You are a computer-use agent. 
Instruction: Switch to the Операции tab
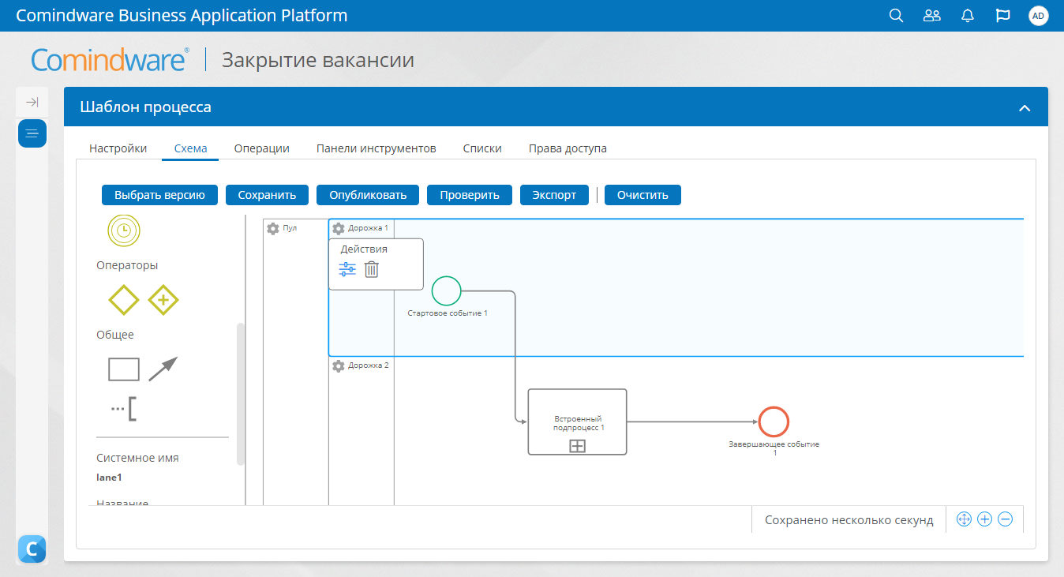tap(262, 148)
